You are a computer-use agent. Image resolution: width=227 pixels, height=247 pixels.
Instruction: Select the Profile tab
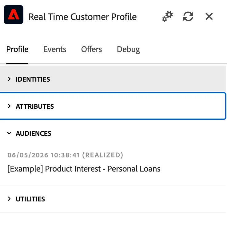click(17, 49)
